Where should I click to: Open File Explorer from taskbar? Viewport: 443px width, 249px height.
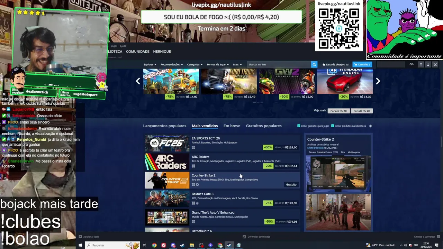(192, 245)
